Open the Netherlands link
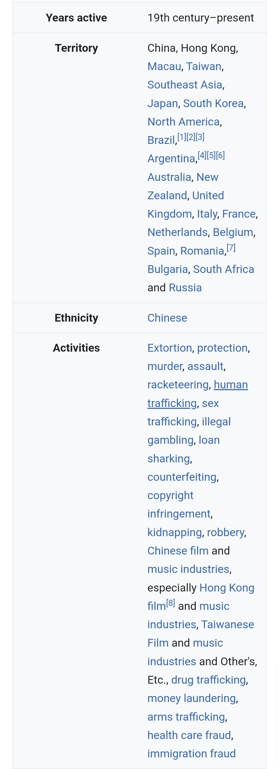 (x=177, y=233)
